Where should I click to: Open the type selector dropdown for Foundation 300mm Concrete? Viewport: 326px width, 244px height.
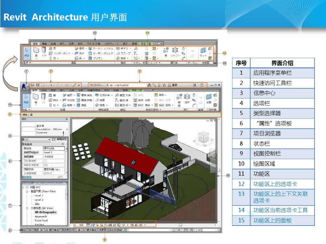tap(67, 129)
